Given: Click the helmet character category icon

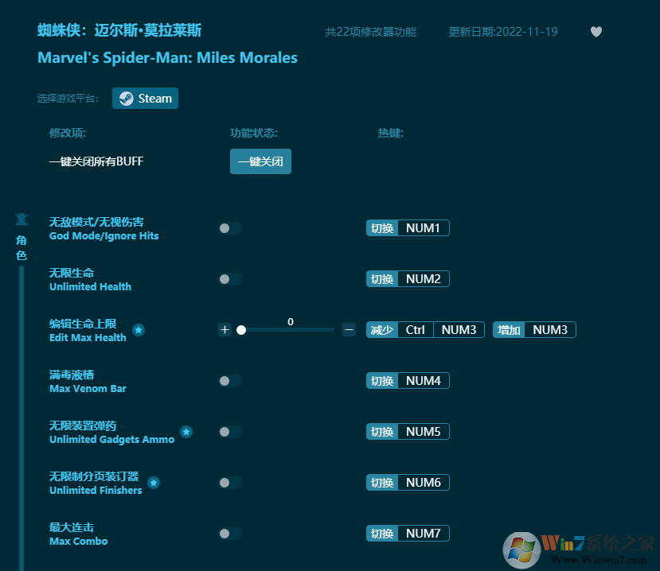Looking at the screenshot, I should pyautogui.click(x=21, y=219).
